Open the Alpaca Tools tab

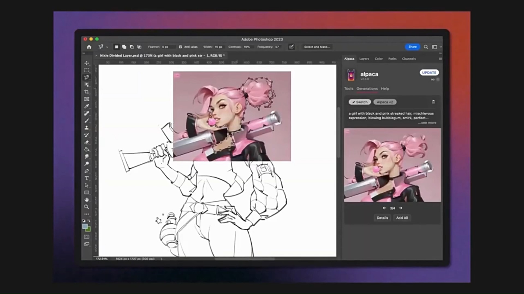pos(349,88)
